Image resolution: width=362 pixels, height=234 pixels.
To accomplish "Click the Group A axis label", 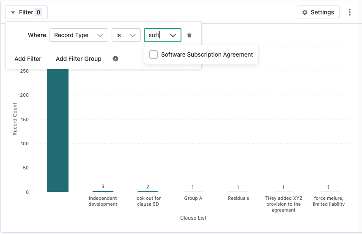I will pos(193,198).
